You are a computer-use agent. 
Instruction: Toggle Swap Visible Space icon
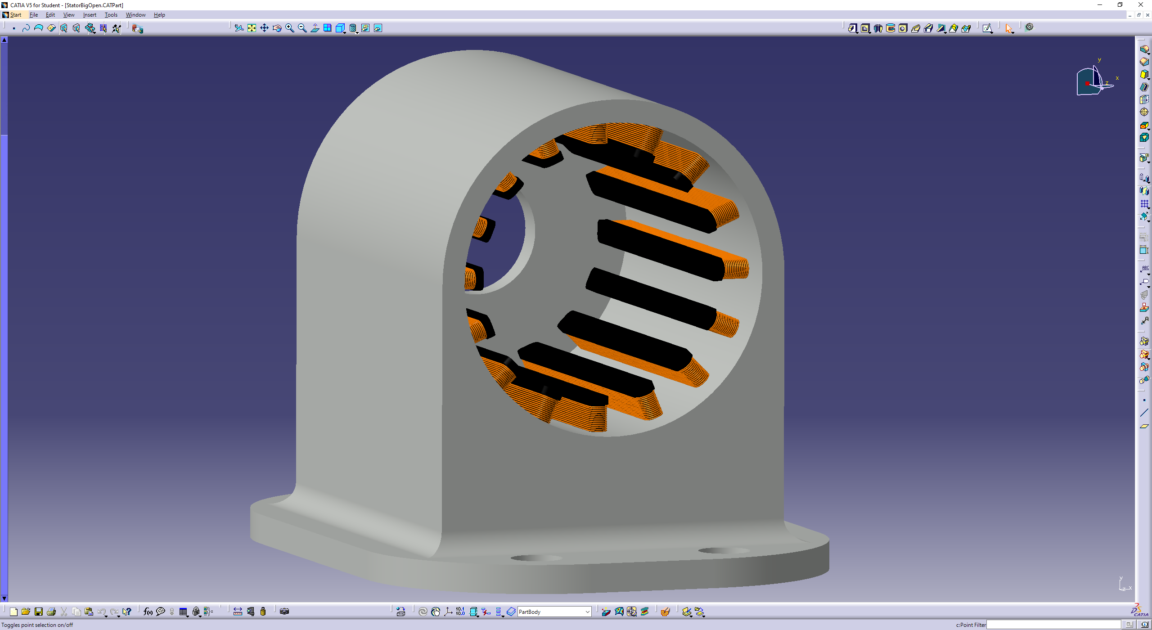[378, 28]
